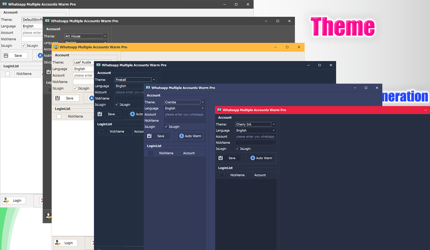430x250 pixels.
Task: Tick LoginList header checkbox in Crambe window
Action: pyautogui.click(x=151, y=153)
